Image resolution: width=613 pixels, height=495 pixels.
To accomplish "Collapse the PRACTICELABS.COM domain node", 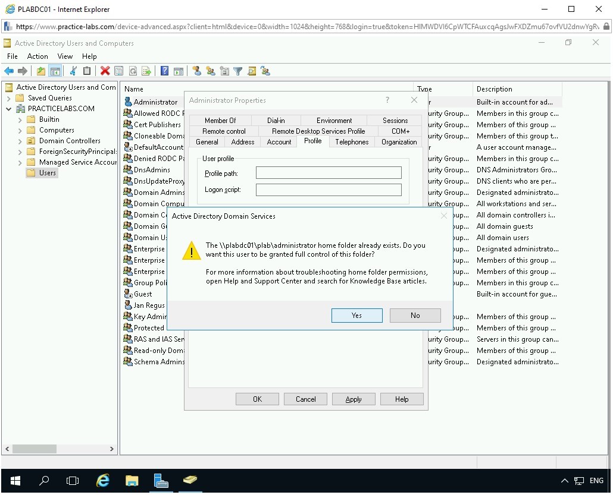I will 8,109.
